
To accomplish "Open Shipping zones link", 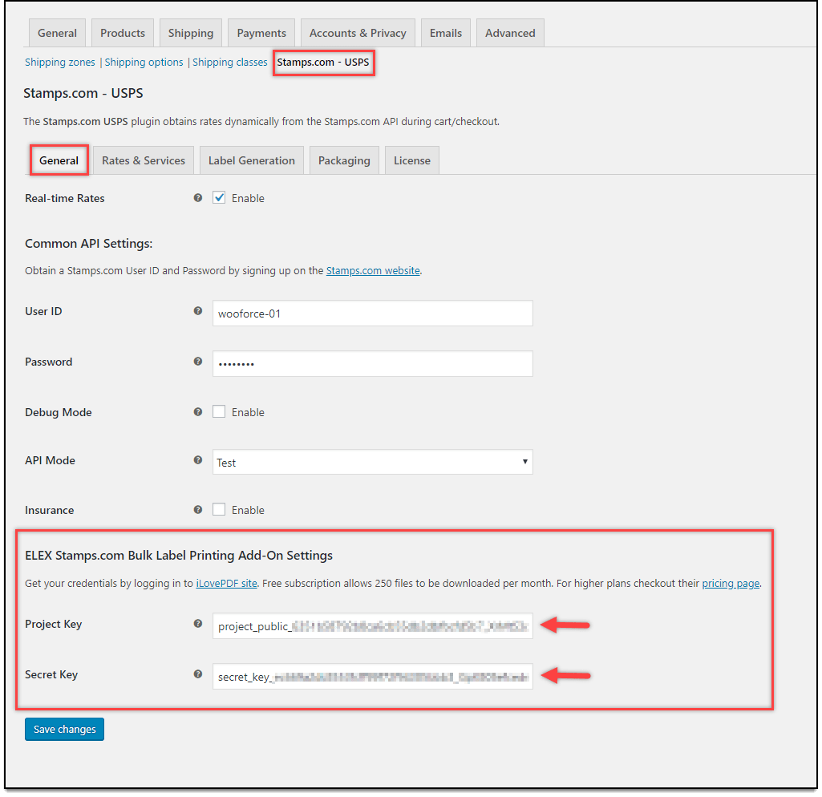I will [60, 63].
